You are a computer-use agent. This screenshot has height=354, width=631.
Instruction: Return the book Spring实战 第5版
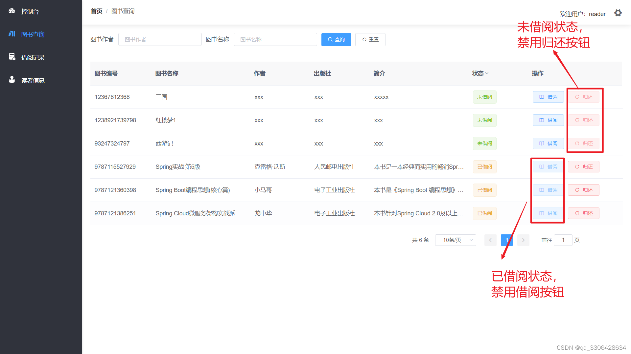[x=584, y=167]
